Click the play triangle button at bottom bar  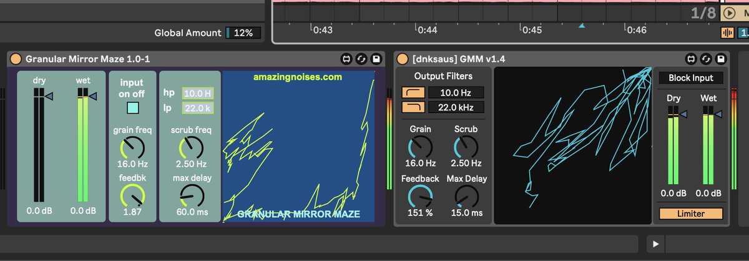pyautogui.click(x=655, y=244)
